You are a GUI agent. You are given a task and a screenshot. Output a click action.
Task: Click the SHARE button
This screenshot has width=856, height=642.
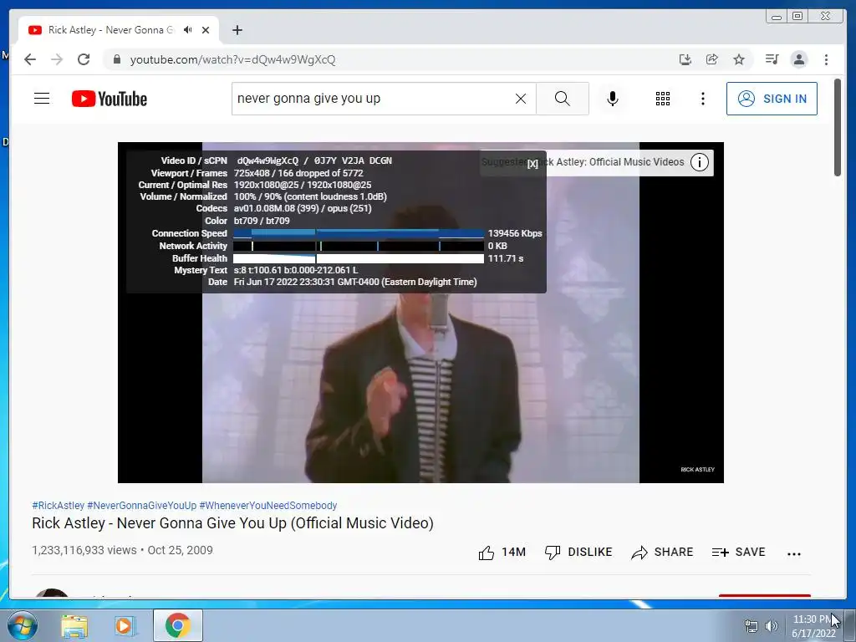(x=662, y=553)
